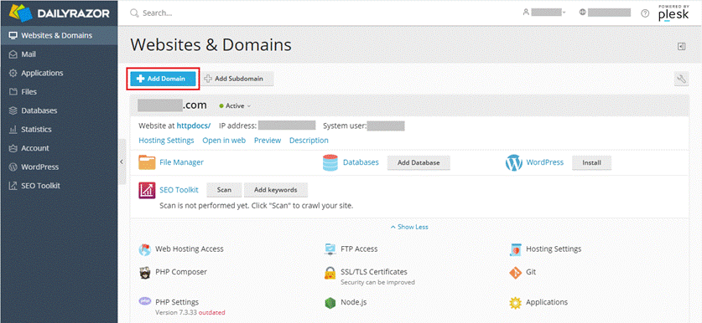Open the File Manager link

coord(181,162)
